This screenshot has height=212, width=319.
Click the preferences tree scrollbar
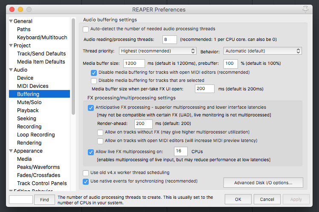tap(73, 67)
